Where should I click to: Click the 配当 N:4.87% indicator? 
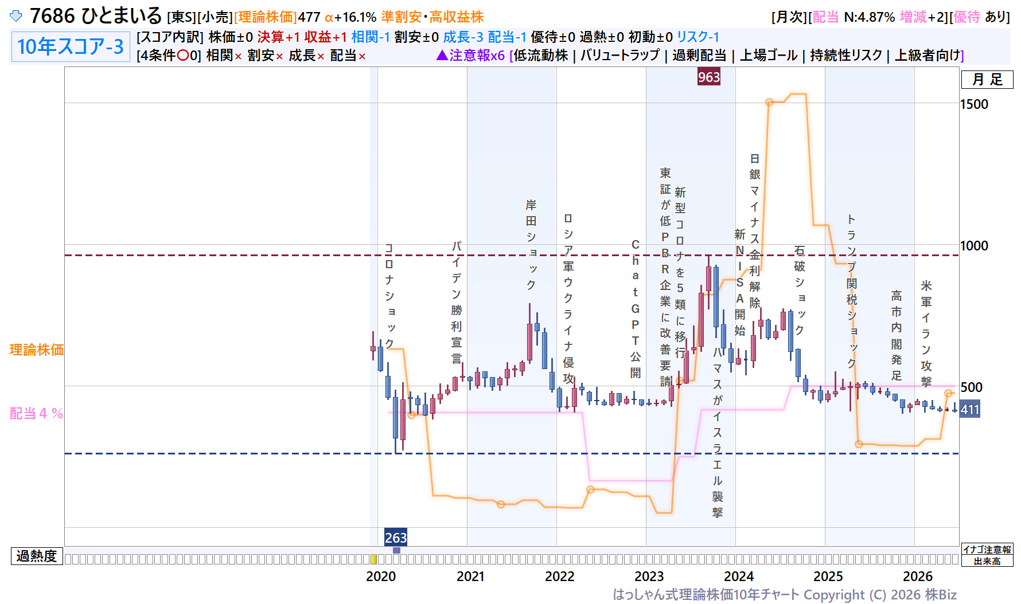[x=854, y=17]
